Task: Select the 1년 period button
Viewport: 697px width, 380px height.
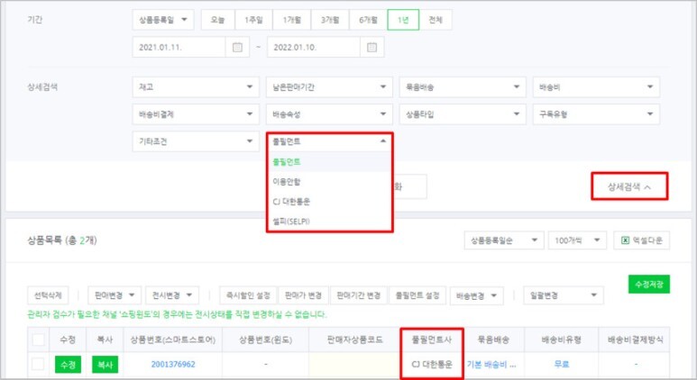Action: [x=403, y=20]
